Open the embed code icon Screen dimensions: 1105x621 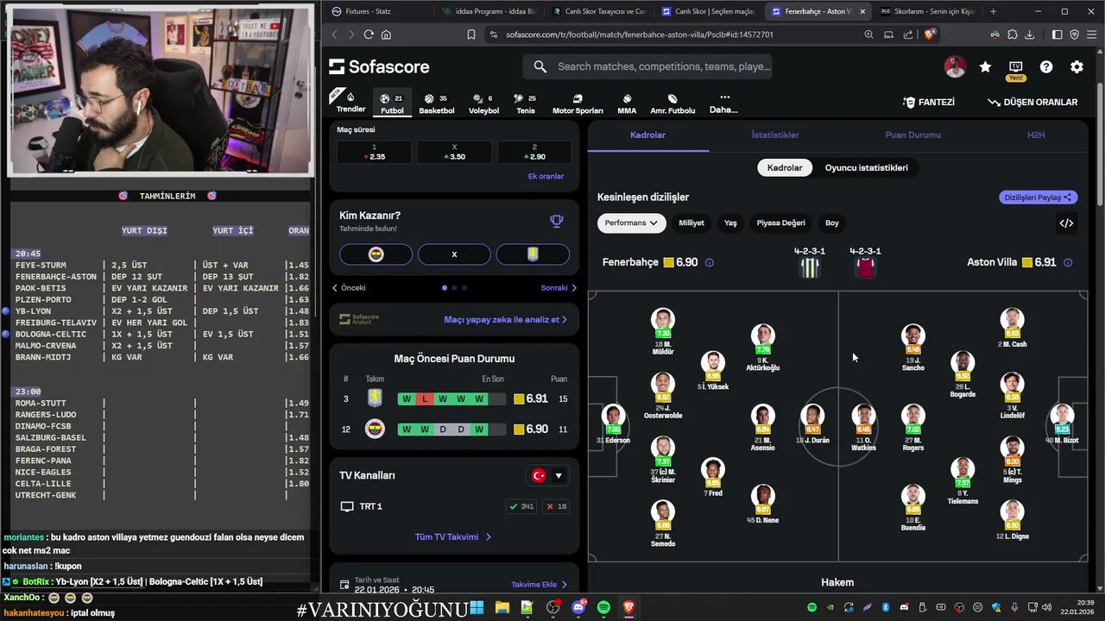pyautogui.click(x=1066, y=223)
